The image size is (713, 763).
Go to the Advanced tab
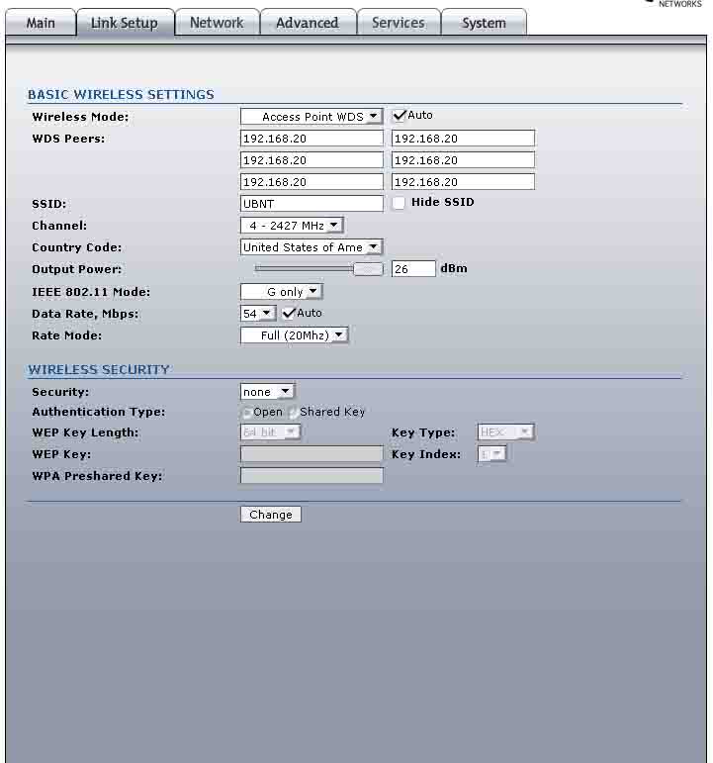click(308, 23)
